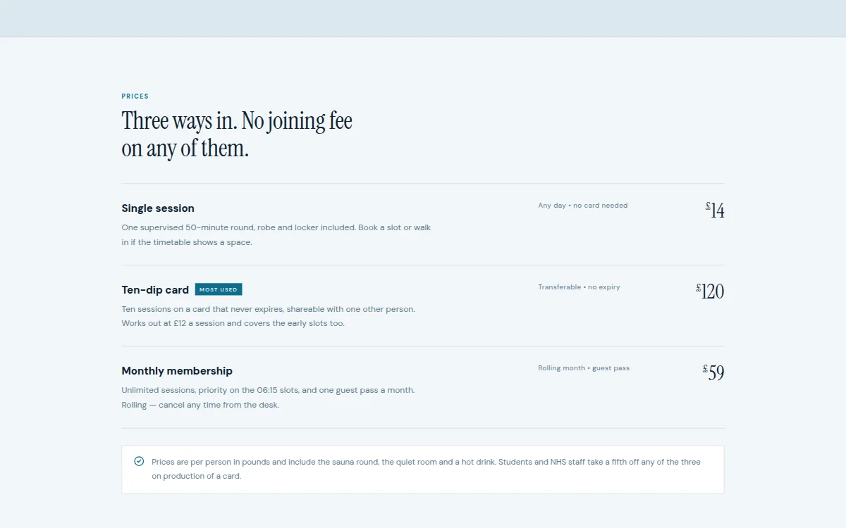846x528 pixels.
Task: Click 'Works out at £12 a session' line
Action: 233,324
